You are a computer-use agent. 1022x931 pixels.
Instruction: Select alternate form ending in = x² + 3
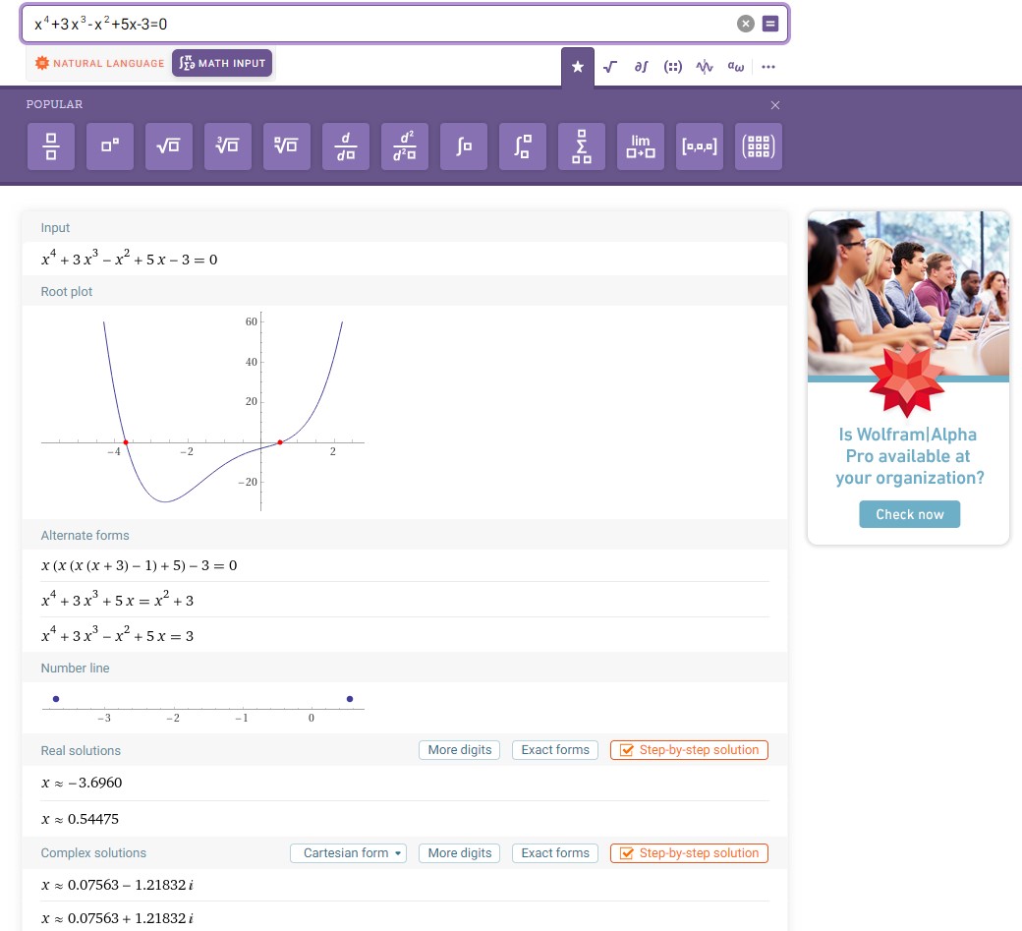coord(117,599)
